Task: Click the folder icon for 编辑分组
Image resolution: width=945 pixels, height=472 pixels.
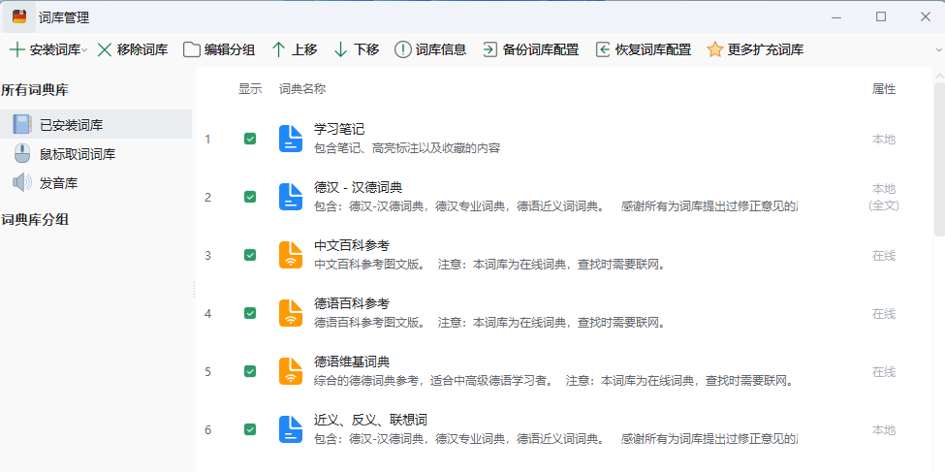Action: (192, 49)
